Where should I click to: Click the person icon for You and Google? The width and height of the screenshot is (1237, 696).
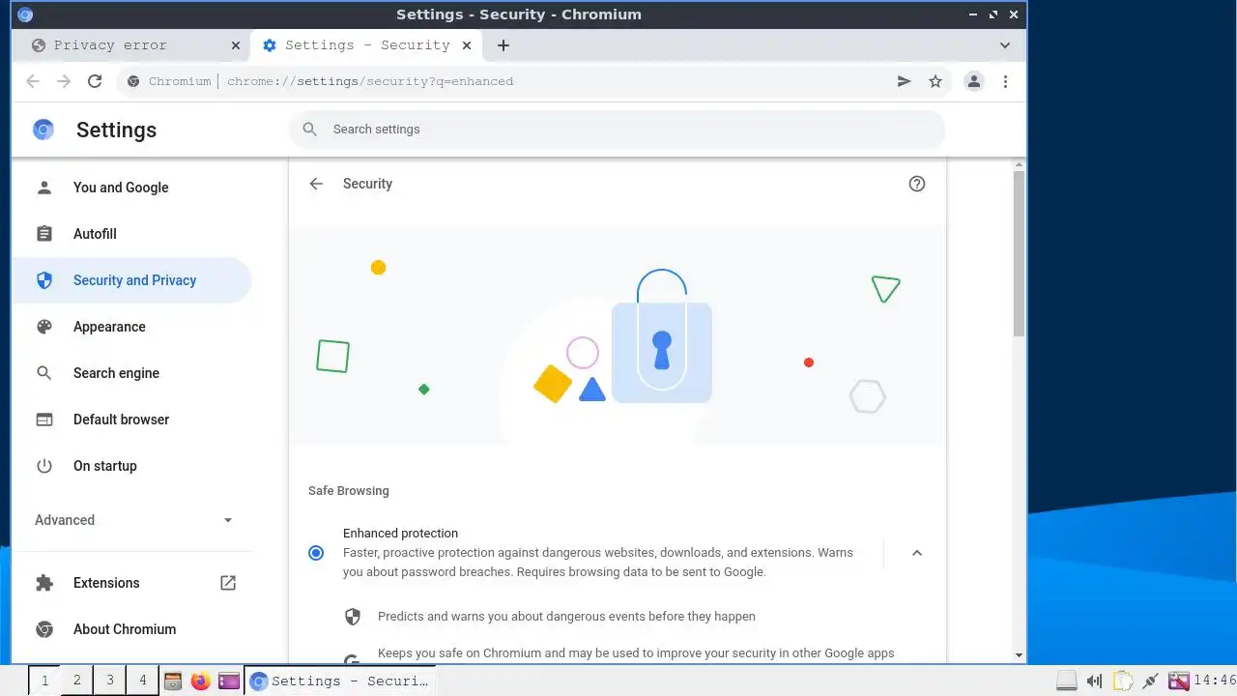click(44, 188)
